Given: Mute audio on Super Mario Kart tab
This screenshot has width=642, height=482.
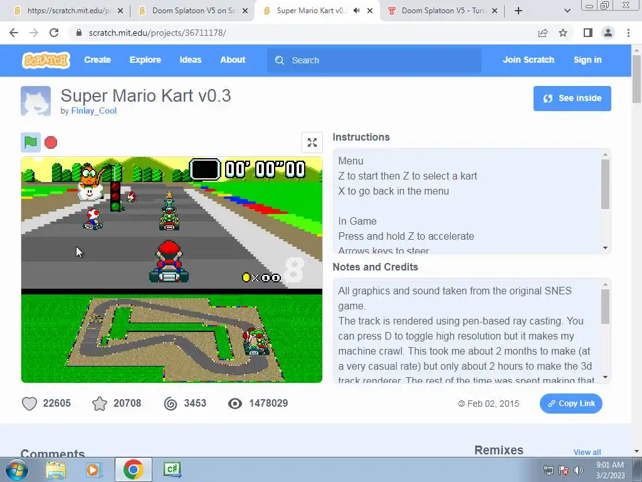Looking at the screenshot, I should tap(356, 11).
